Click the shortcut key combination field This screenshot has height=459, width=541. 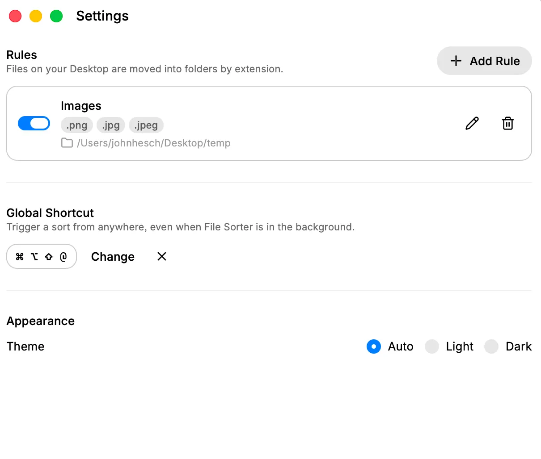point(42,256)
